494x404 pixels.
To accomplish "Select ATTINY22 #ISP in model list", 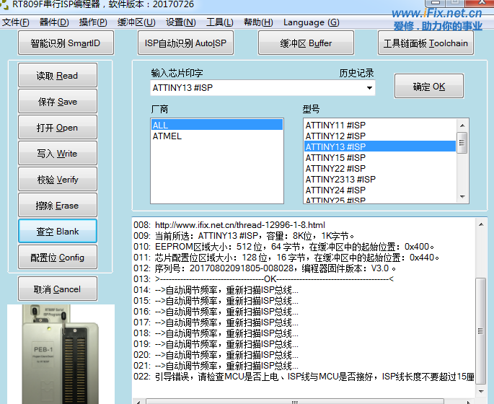I will [380, 168].
